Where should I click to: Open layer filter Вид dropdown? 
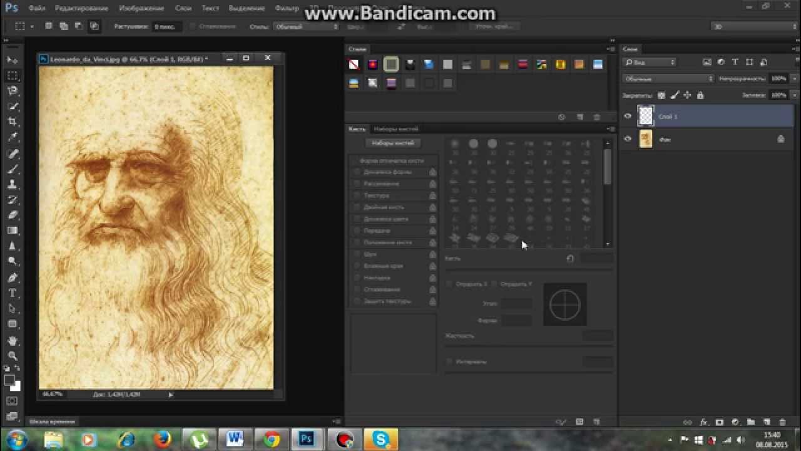click(x=649, y=62)
